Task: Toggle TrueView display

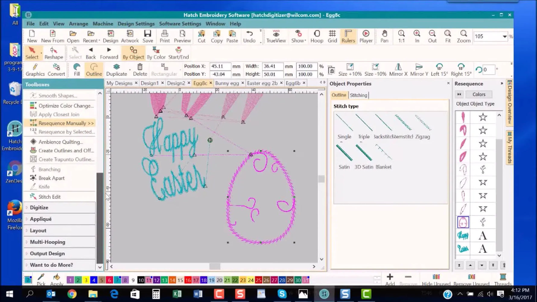Action: (276, 37)
